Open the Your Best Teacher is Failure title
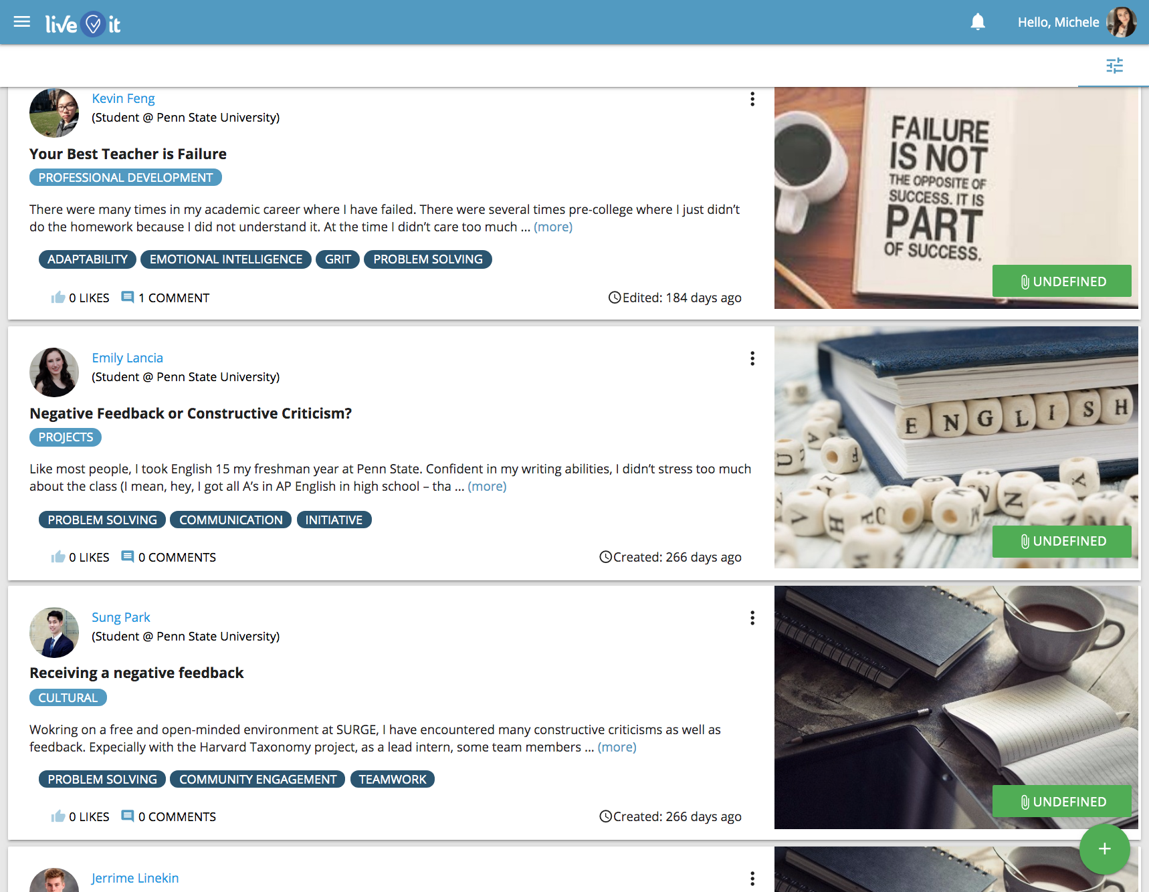 point(128,154)
